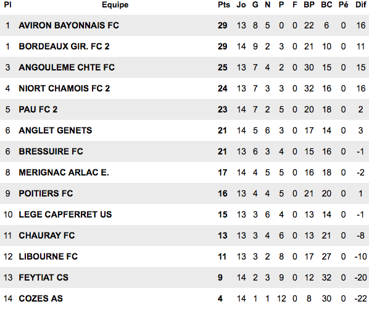This screenshot has height=309, width=369.
Task: Click COZES AS team name
Action: (x=41, y=298)
